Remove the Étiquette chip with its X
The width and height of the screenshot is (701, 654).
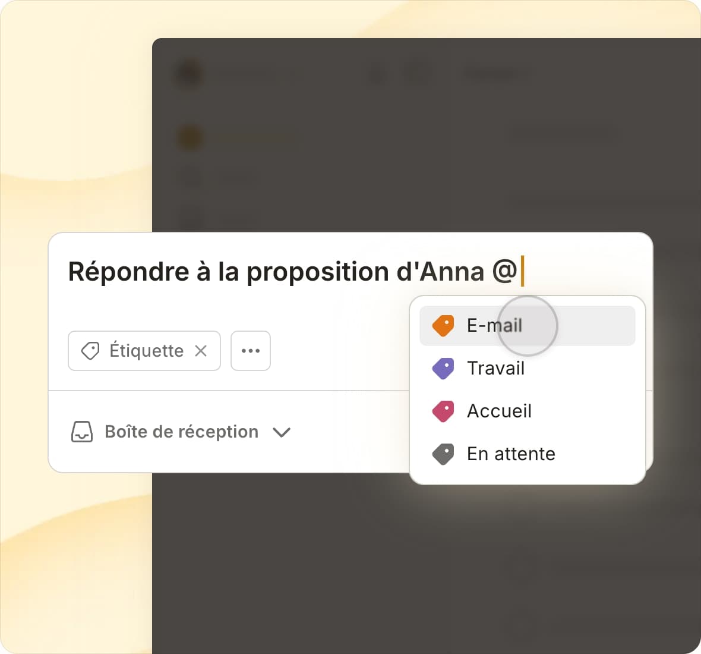(201, 351)
